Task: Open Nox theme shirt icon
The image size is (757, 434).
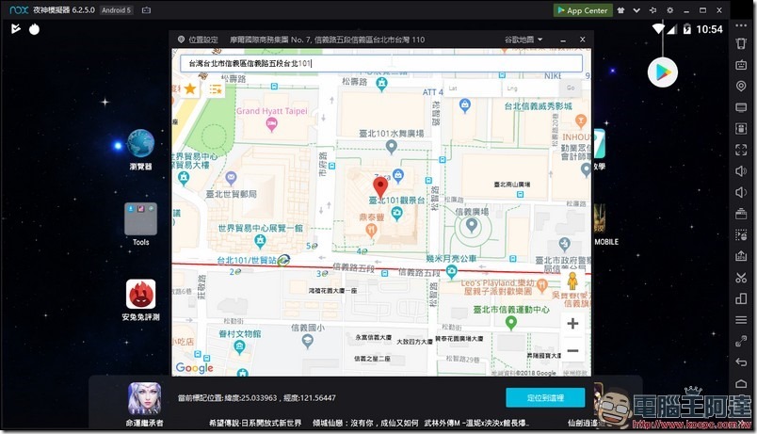Action: [x=620, y=10]
